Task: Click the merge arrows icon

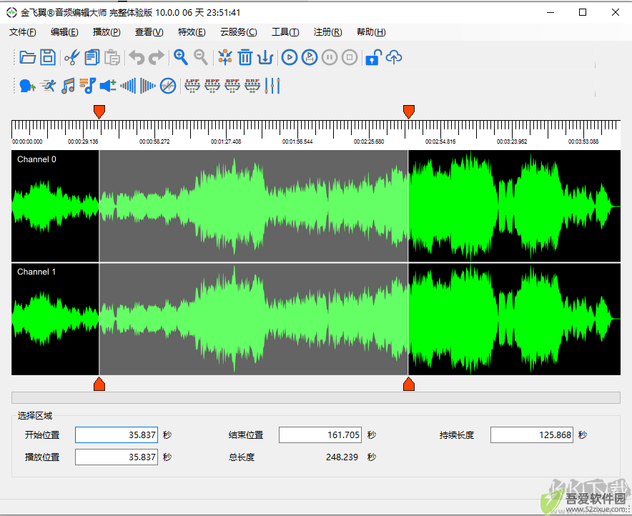Action: (225, 58)
